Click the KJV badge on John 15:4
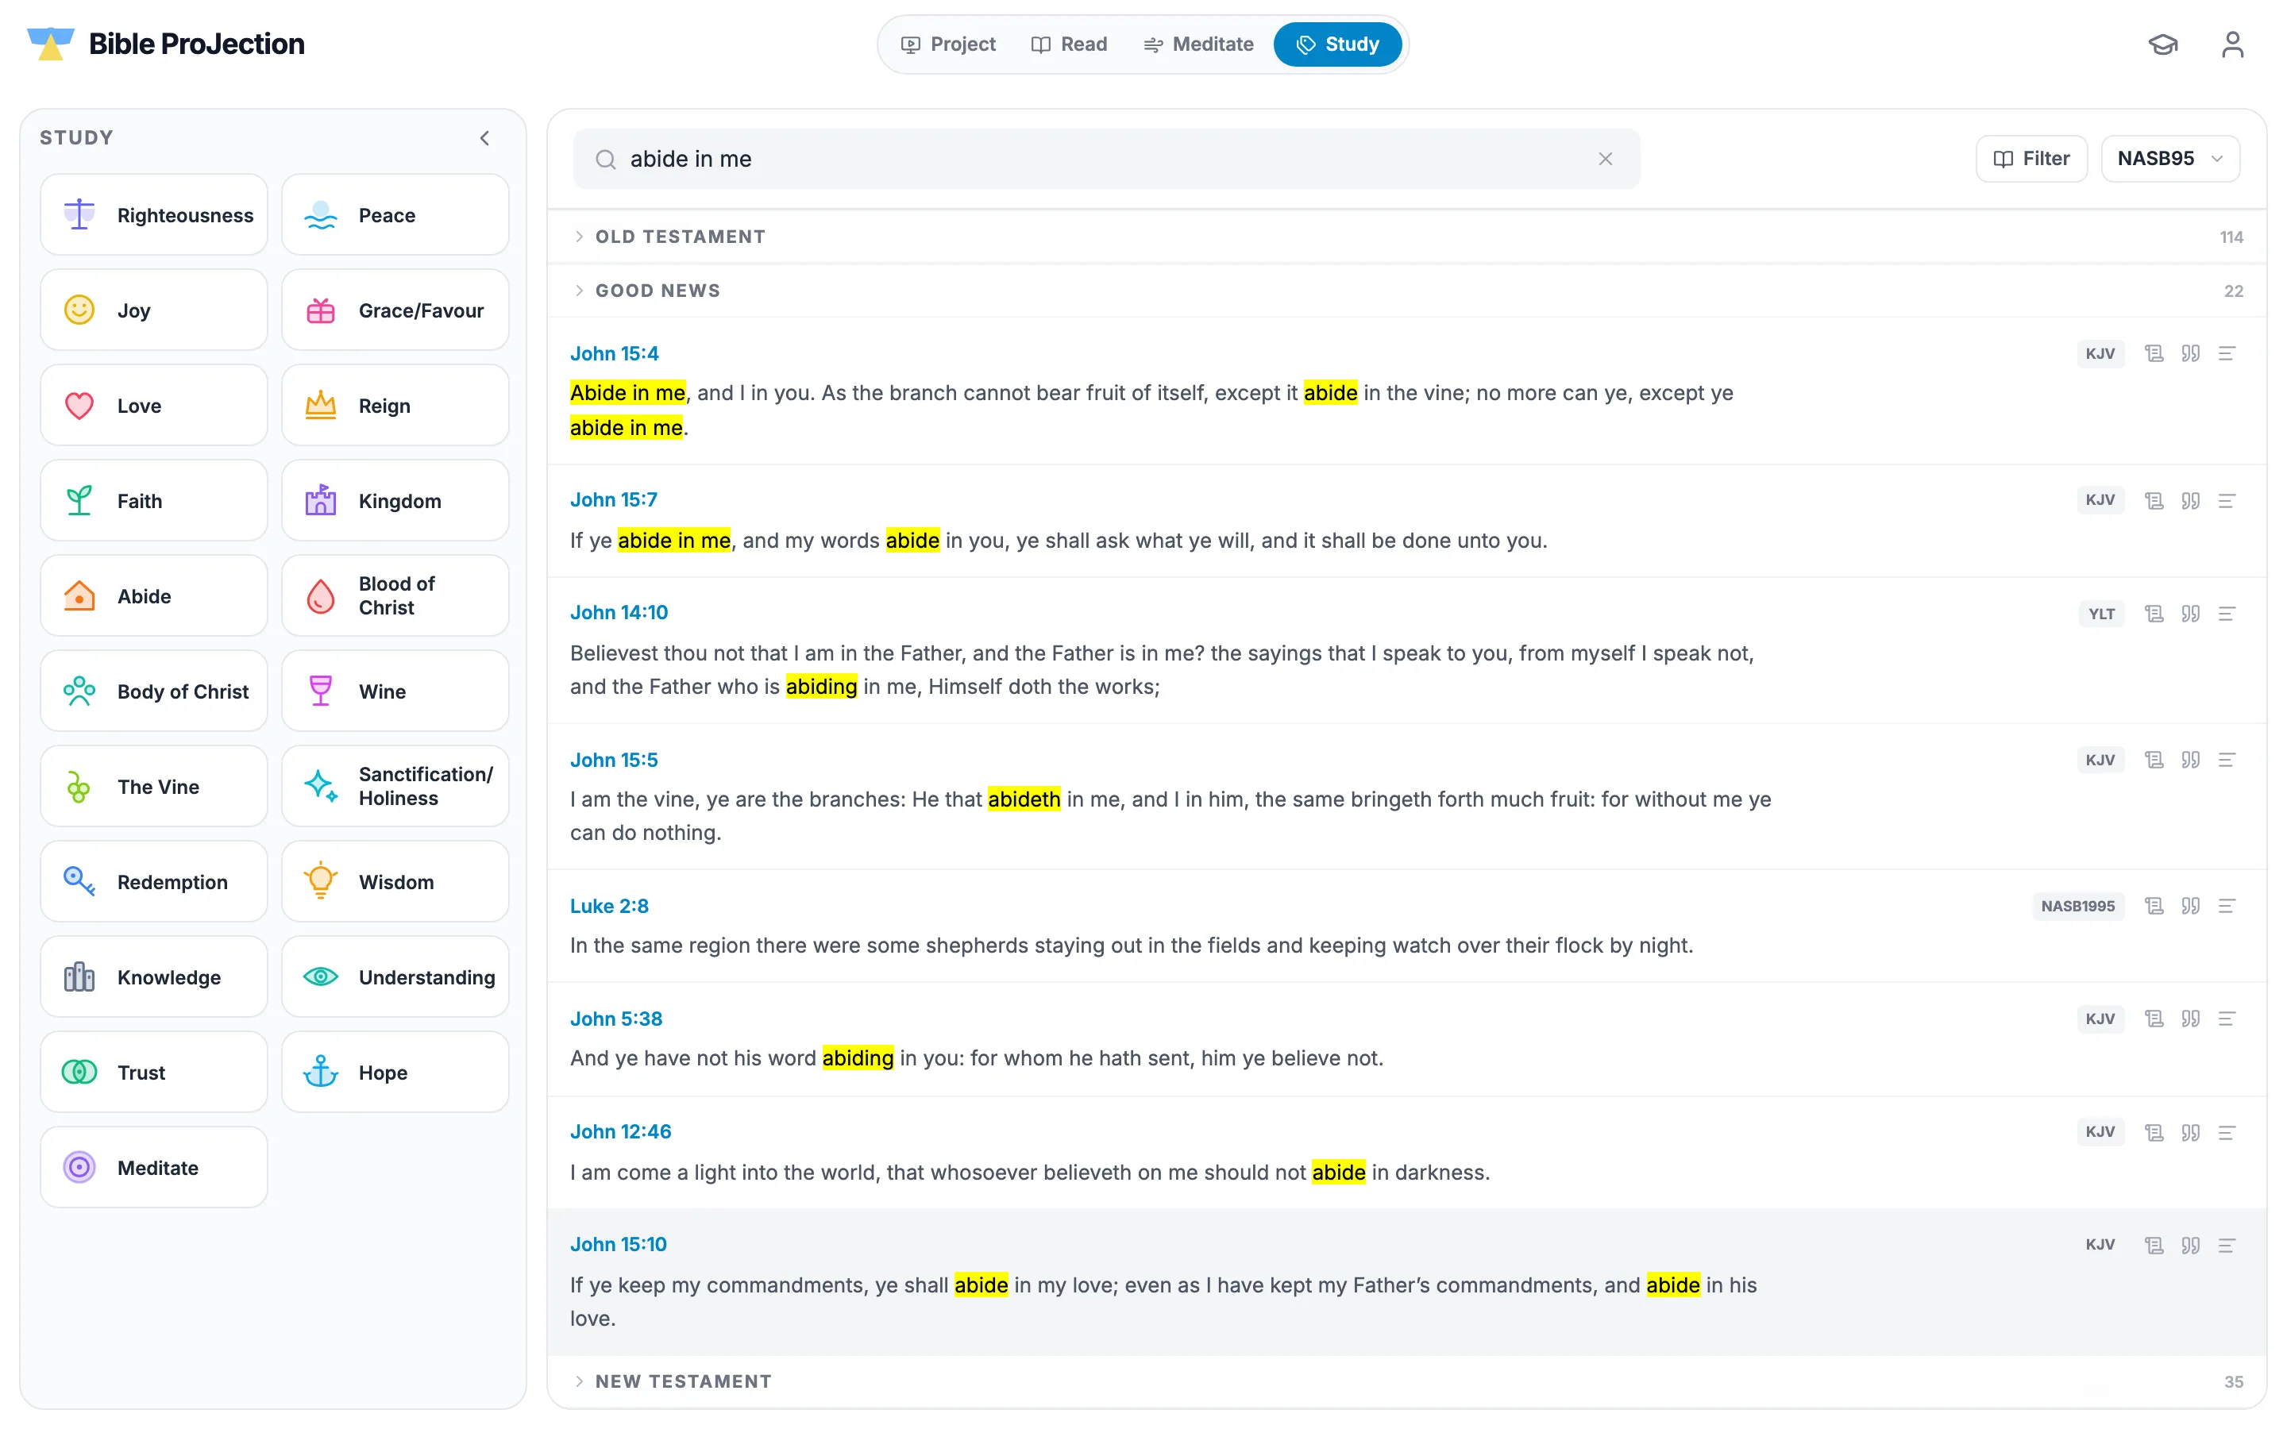Viewport: 2287px width, 1429px height. point(2100,353)
